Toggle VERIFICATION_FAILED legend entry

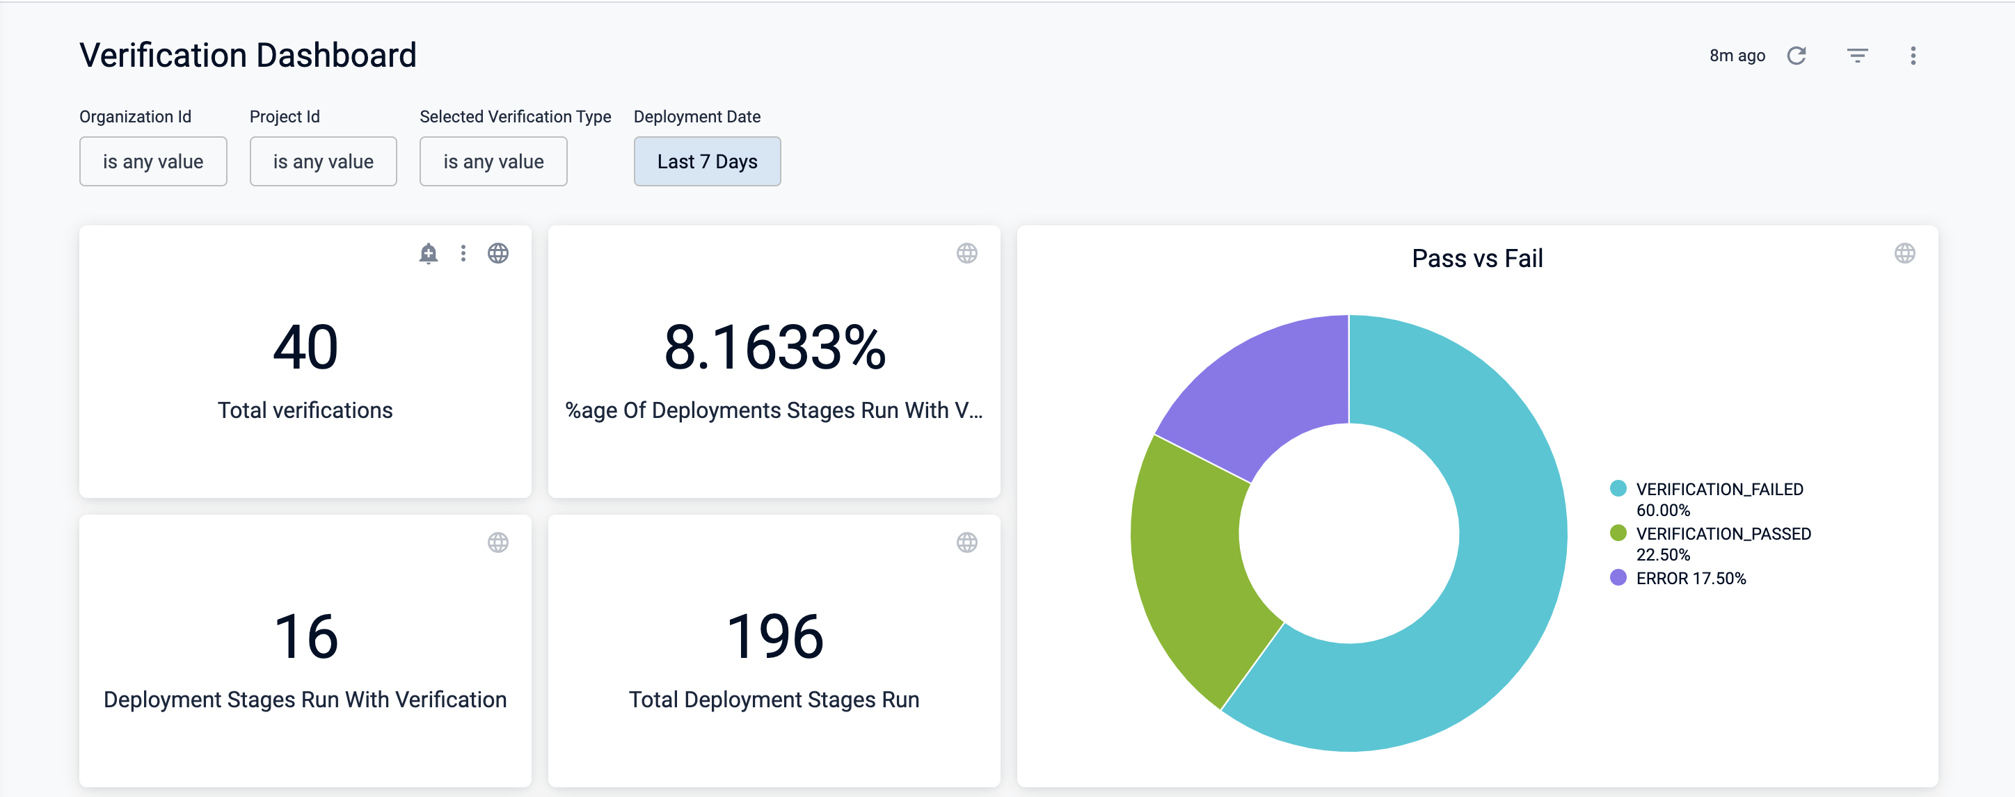point(1719,489)
